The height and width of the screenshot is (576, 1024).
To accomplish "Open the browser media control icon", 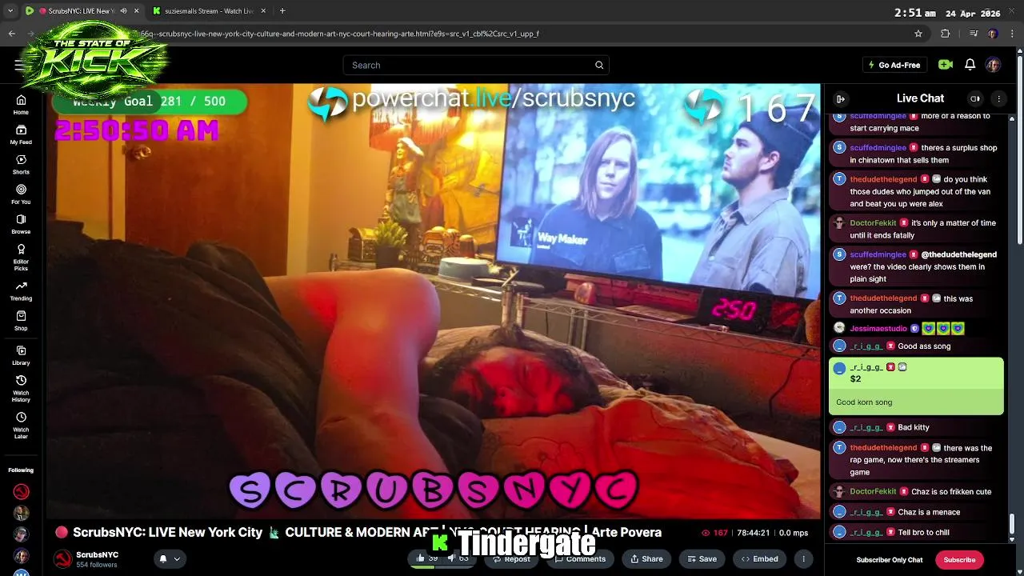I will pyautogui.click(x=973, y=34).
